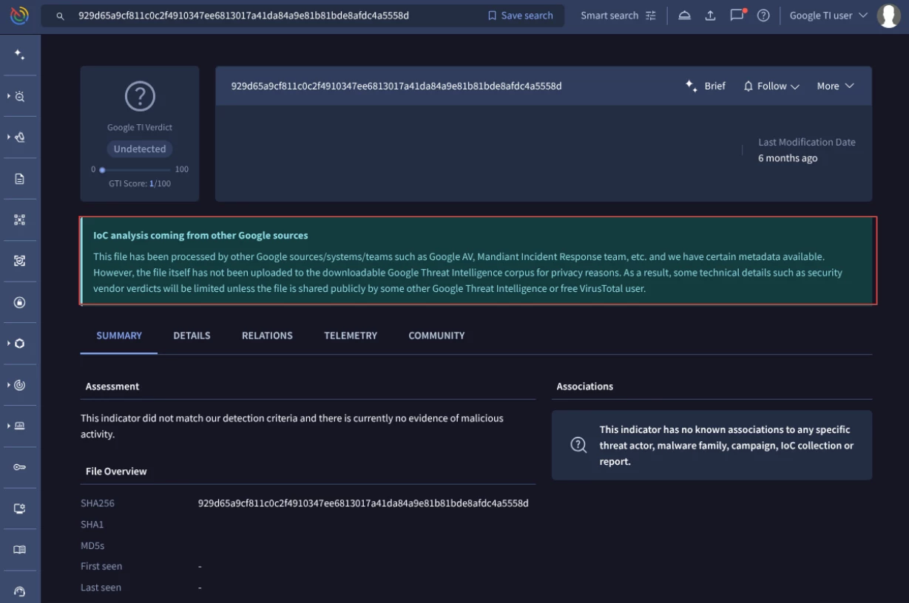
Task: Click the Last seen label
Action: pos(101,587)
